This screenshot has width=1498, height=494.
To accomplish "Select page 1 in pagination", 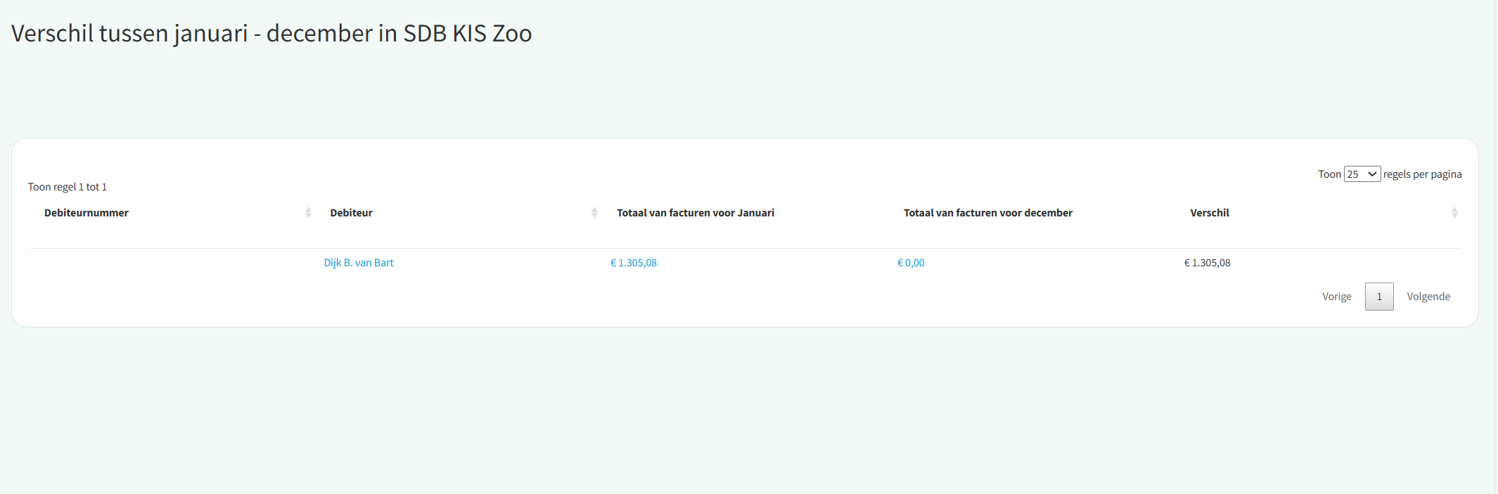I will tap(1379, 297).
